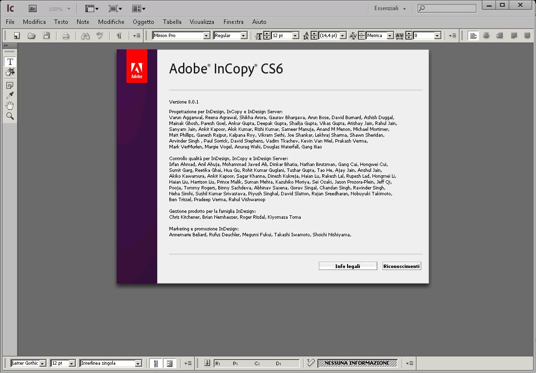The image size is (536, 373).
Task: Click the font size TT icon
Action: (x=258, y=36)
